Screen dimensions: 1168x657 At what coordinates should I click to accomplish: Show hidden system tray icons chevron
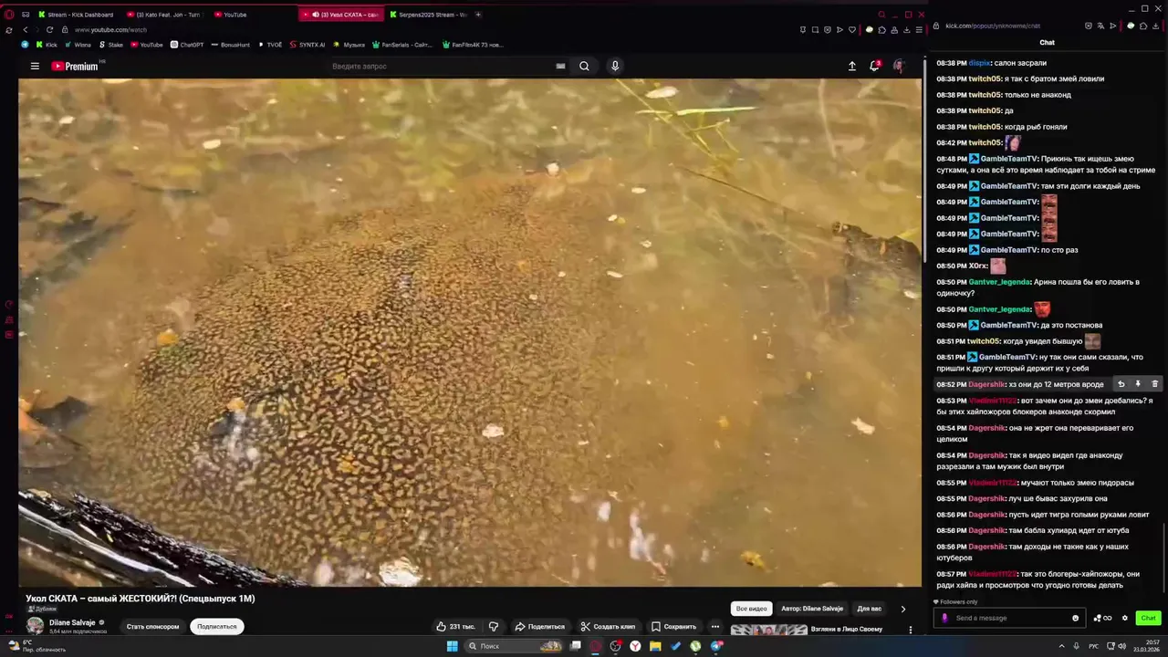(x=1061, y=646)
